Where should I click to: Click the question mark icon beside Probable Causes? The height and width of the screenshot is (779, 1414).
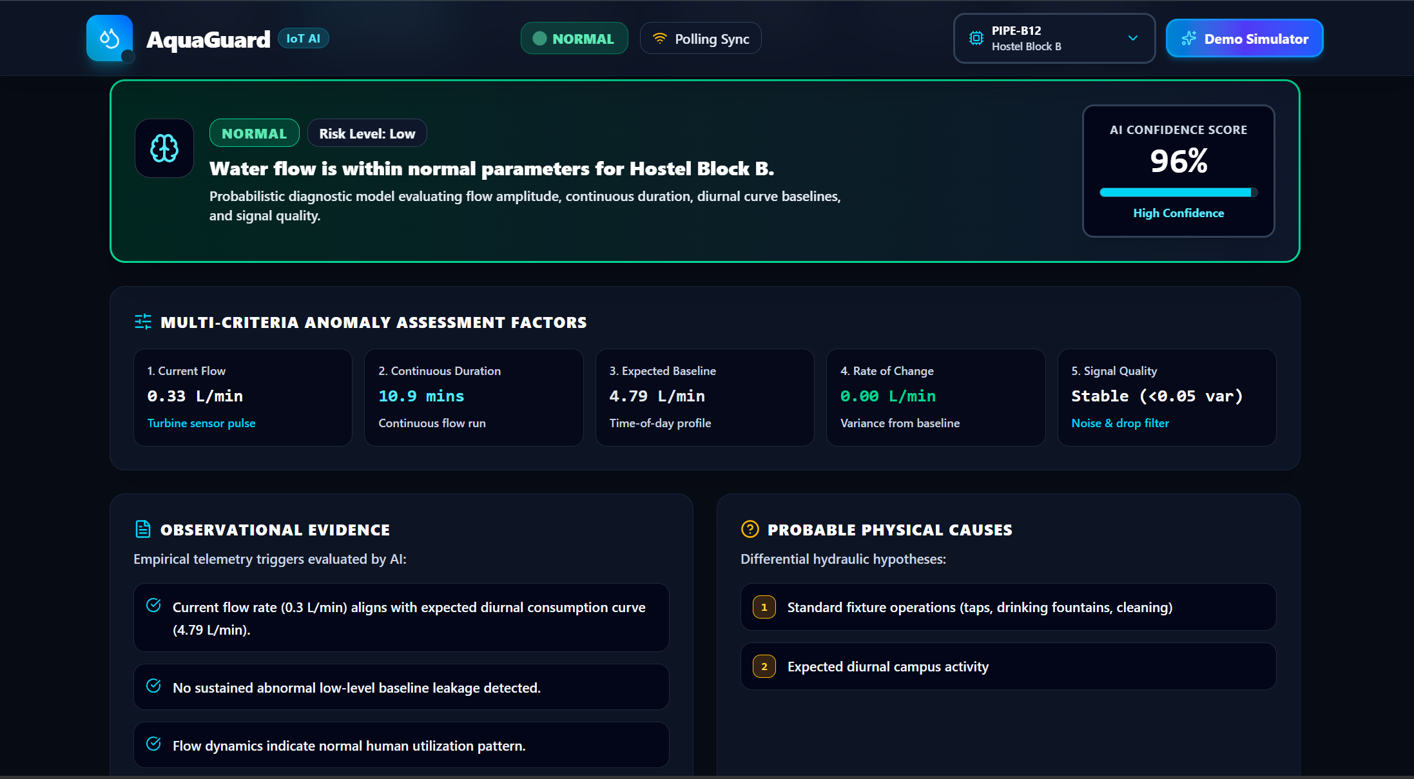pyautogui.click(x=750, y=529)
